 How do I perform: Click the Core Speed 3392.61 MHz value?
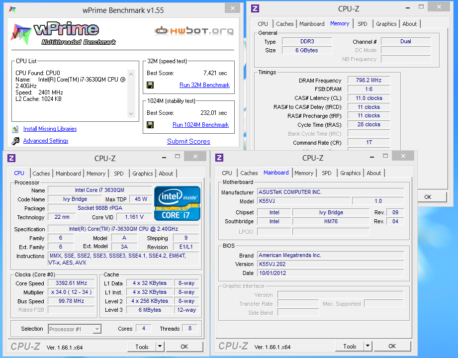(71, 283)
